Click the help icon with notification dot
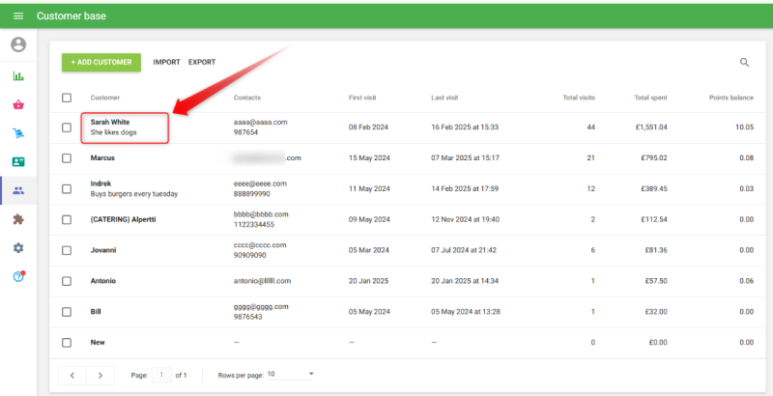This screenshot has height=396, width=773. coord(18,277)
